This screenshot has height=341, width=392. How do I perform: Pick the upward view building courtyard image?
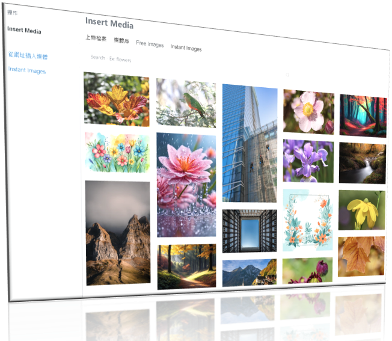coord(249,231)
